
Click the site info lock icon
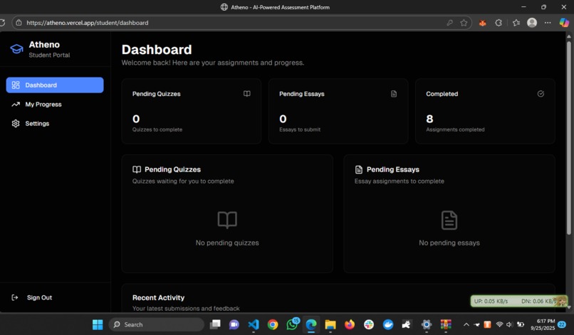pyautogui.click(x=19, y=23)
